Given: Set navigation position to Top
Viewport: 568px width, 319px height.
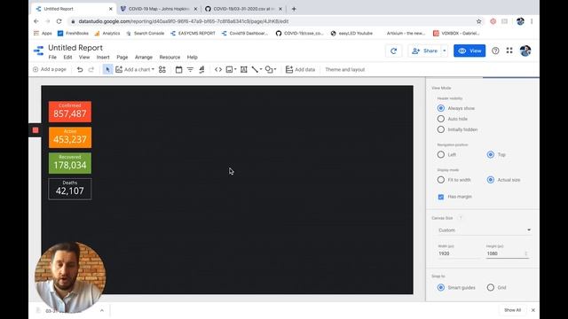Looking at the screenshot, I should click(491, 154).
